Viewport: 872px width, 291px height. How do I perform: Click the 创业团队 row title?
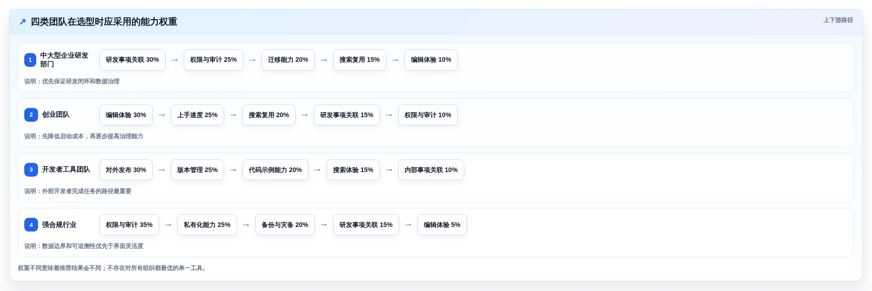[x=56, y=115]
